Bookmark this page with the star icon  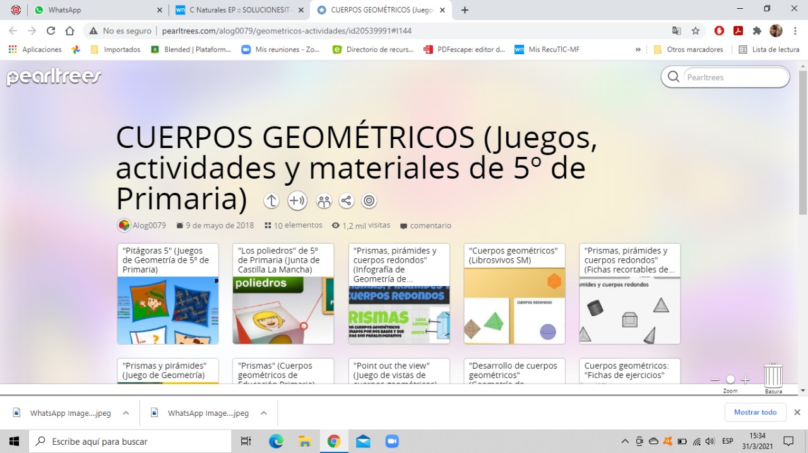pyautogui.click(x=696, y=30)
